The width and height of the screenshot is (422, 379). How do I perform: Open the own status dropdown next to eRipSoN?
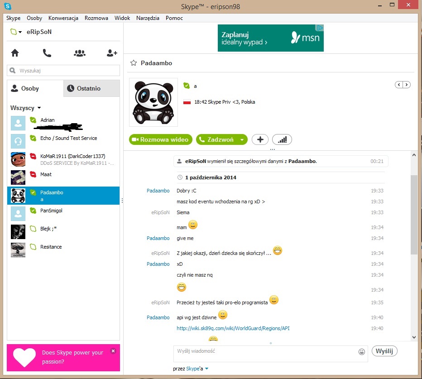tap(16, 32)
